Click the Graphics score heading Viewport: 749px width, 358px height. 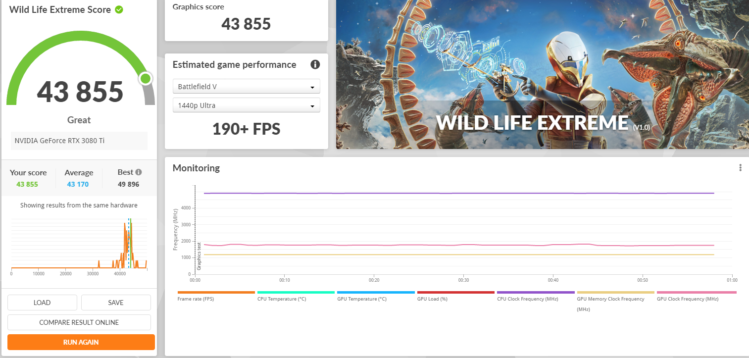click(198, 7)
